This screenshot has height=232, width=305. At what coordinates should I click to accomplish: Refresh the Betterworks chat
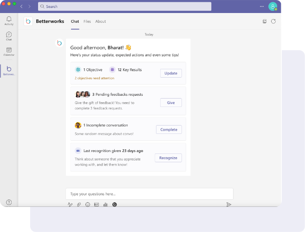pos(273,21)
